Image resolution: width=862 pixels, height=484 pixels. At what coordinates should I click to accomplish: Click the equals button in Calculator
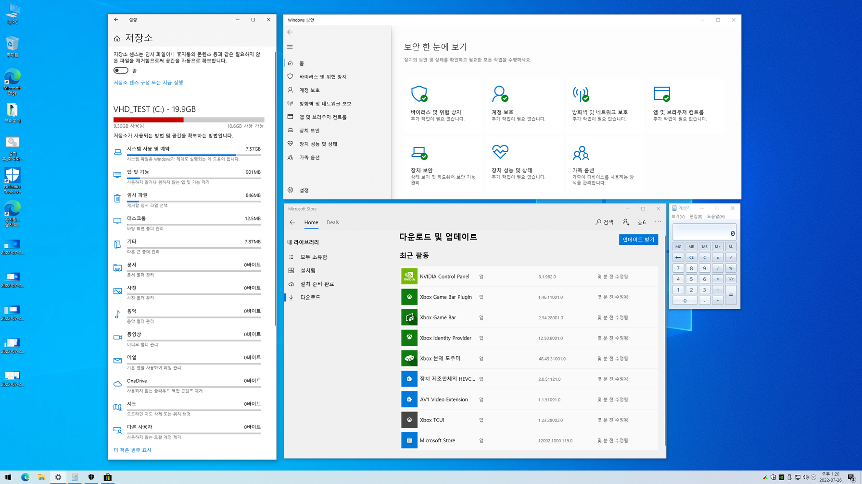731,295
